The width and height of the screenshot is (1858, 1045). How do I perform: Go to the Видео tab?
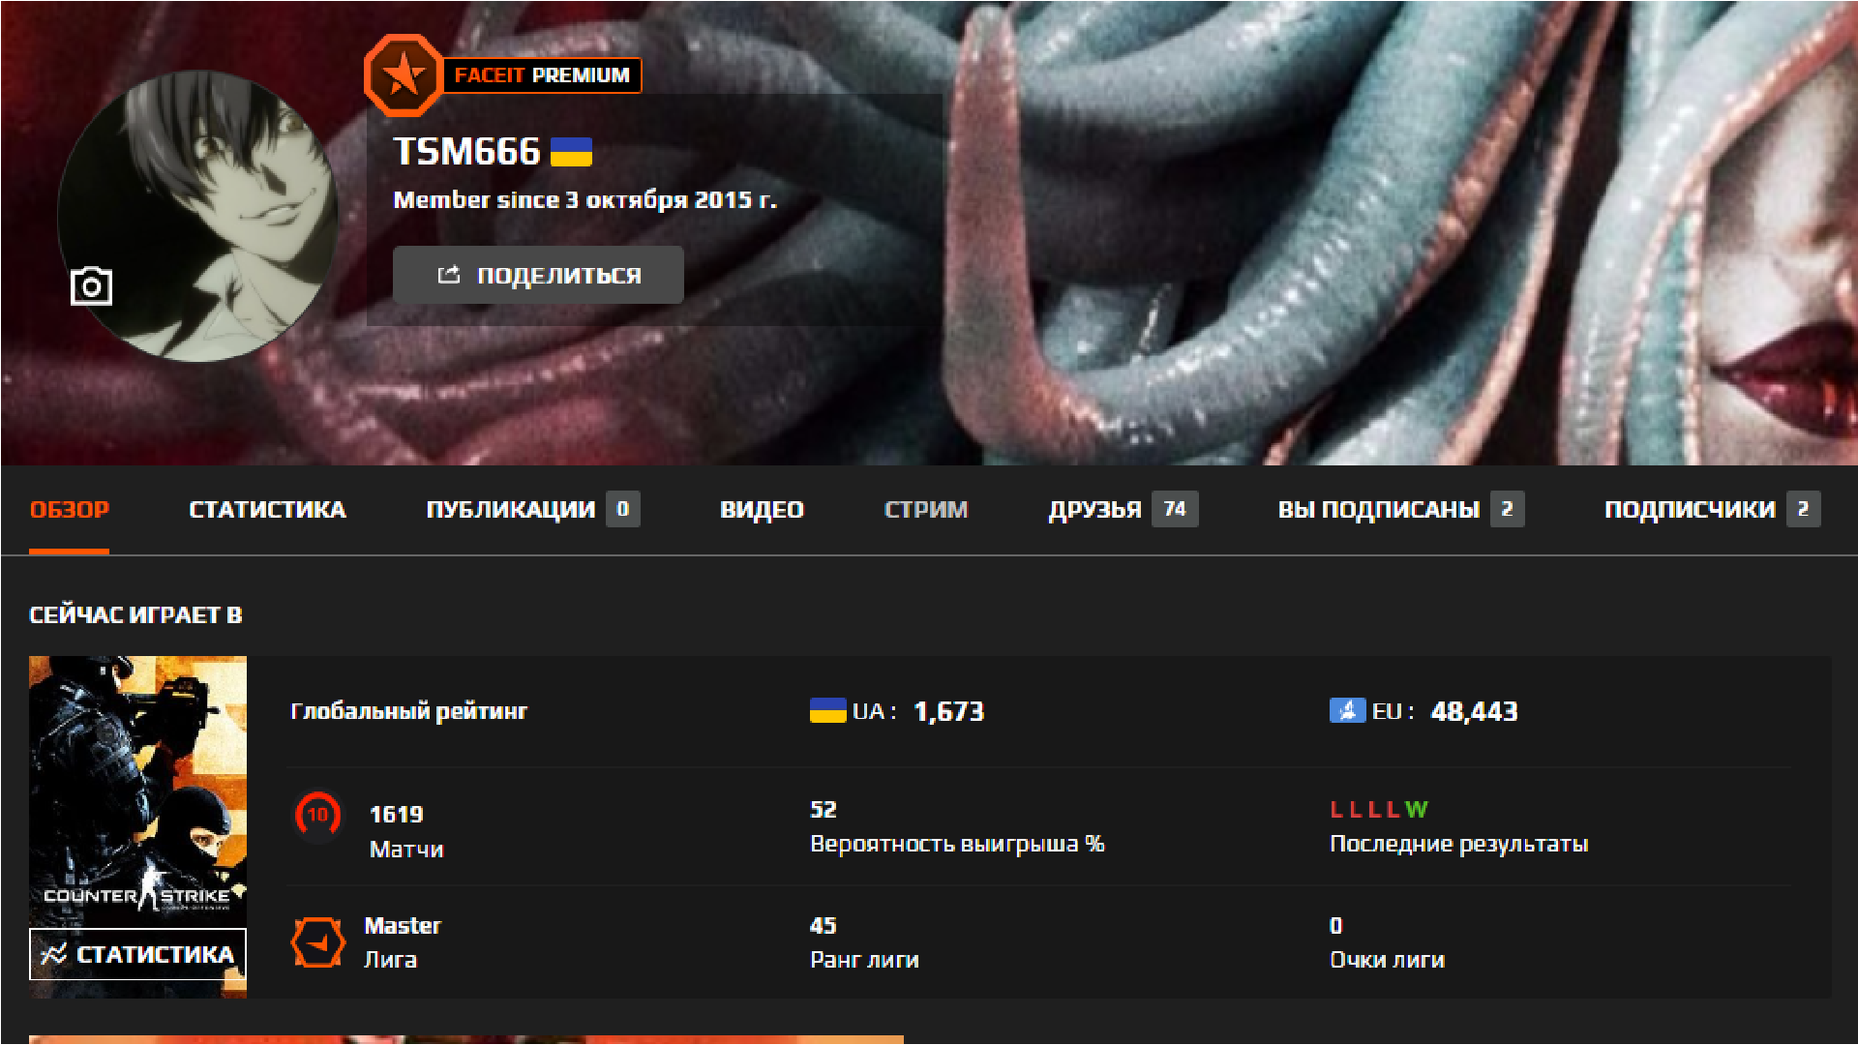click(762, 510)
